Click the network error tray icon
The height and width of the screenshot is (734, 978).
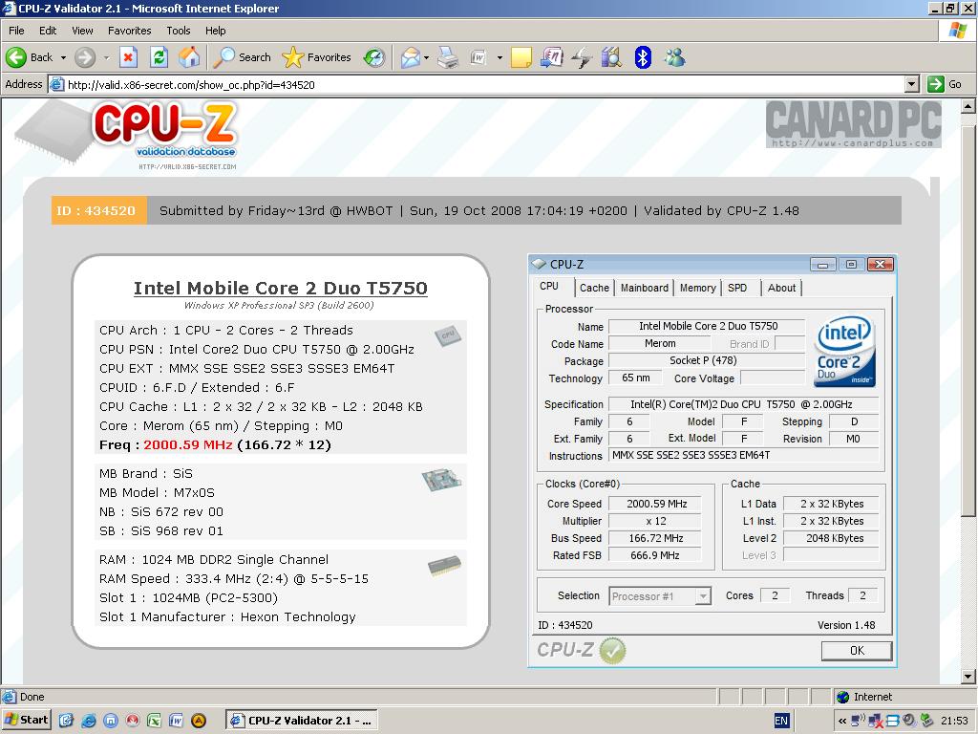coord(876,721)
